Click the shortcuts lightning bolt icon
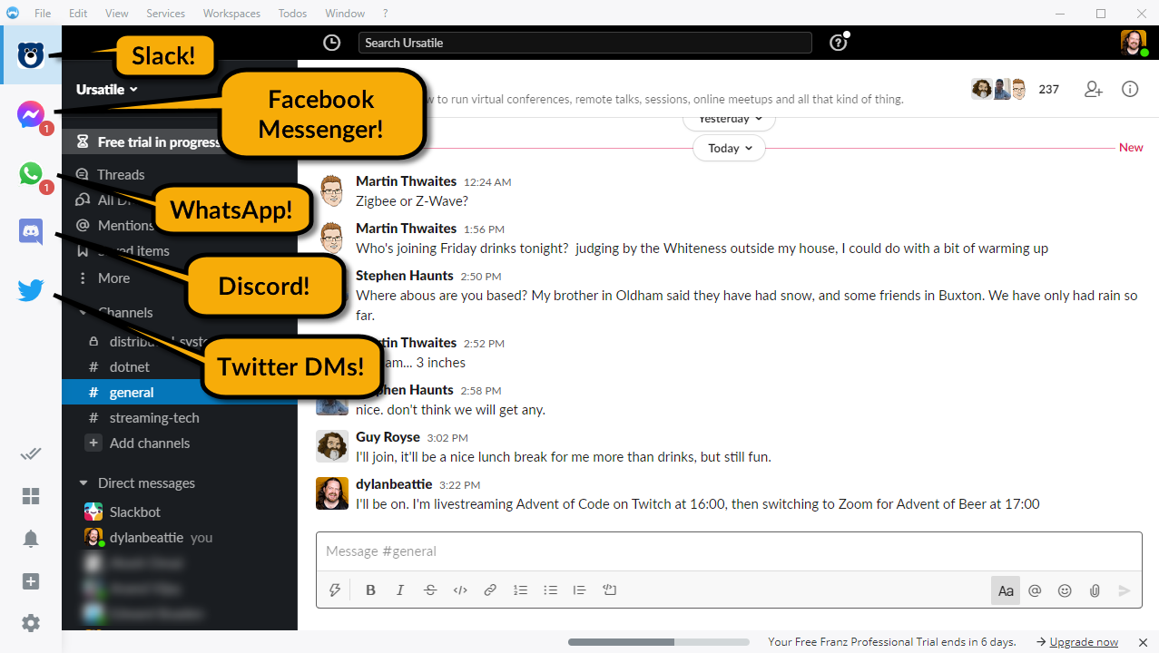The height and width of the screenshot is (653, 1159). click(335, 590)
